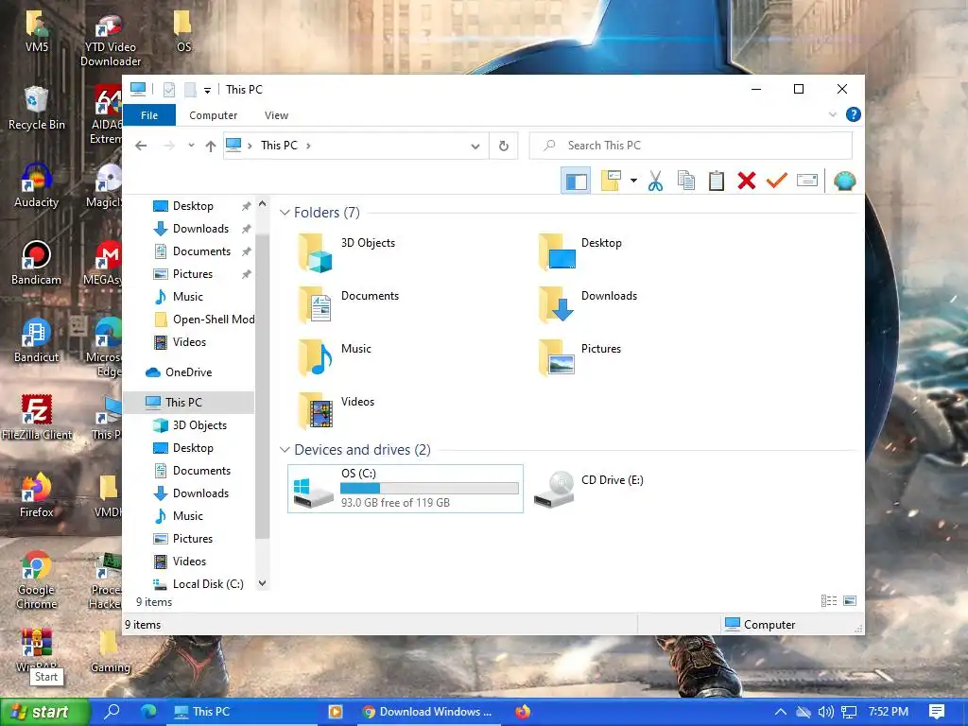Open the blue Help question mark
The width and height of the screenshot is (968, 726).
(x=854, y=114)
